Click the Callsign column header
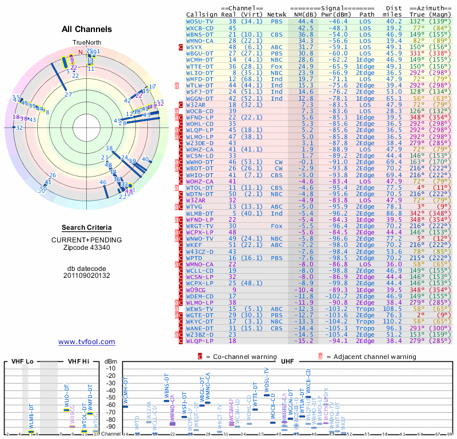457x439 pixels. (x=202, y=14)
